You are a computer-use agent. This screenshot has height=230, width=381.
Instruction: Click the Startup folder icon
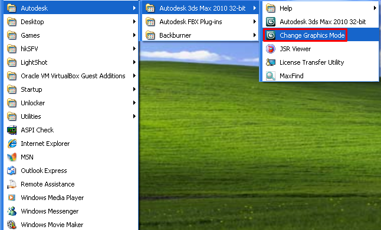coord(12,89)
